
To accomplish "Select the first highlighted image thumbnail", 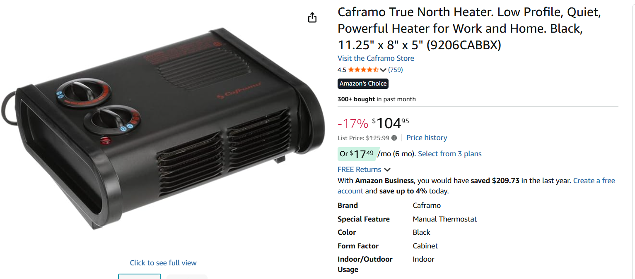I will (x=140, y=276).
